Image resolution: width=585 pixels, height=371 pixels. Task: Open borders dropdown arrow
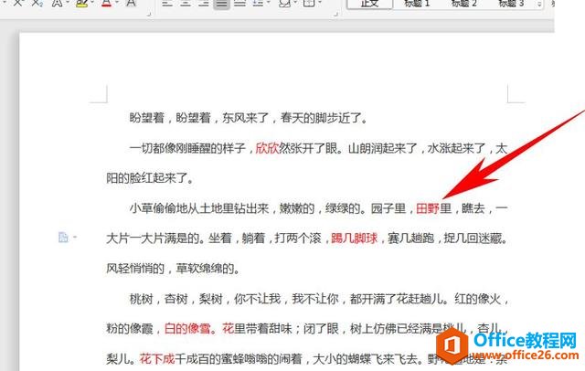pos(320,3)
